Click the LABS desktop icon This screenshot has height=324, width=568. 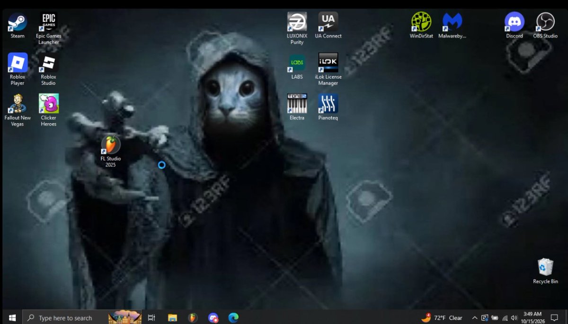(297, 66)
